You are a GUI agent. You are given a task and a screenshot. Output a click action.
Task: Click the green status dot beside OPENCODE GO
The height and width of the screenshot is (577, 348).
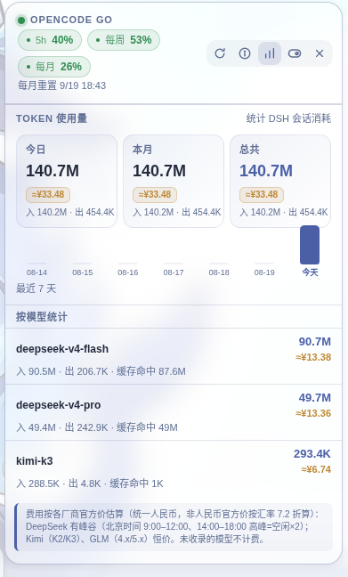coord(21,20)
